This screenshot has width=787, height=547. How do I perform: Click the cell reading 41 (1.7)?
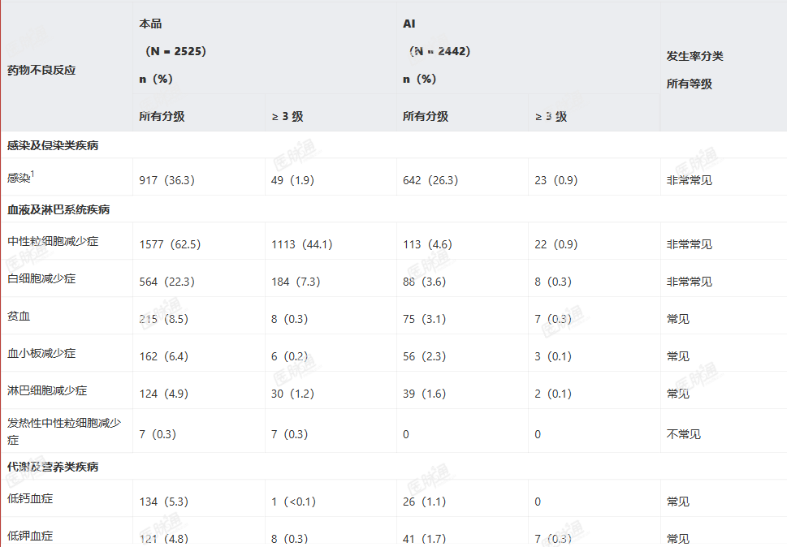(x=424, y=539)
